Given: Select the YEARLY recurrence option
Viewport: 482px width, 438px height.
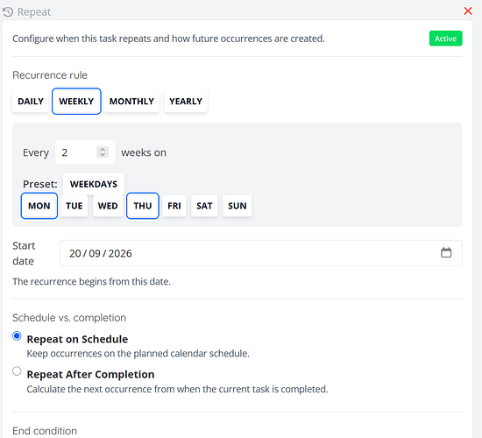Looking at the screenshot, I should click(x=186, y=101).
